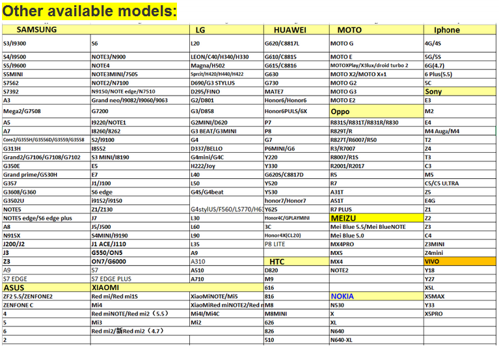
Task: Select cell "S3 MINI/I8190"
Action: click(140, 157)
